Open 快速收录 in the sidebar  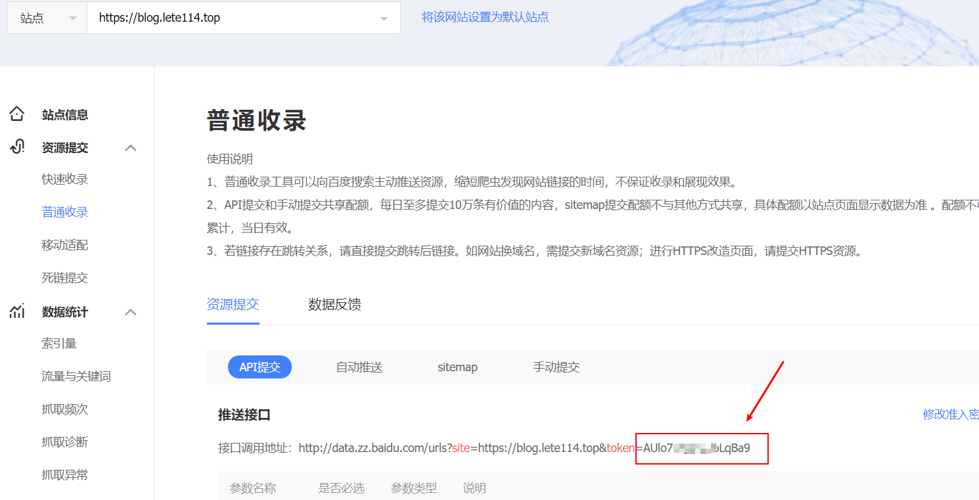tap(64, 179)
